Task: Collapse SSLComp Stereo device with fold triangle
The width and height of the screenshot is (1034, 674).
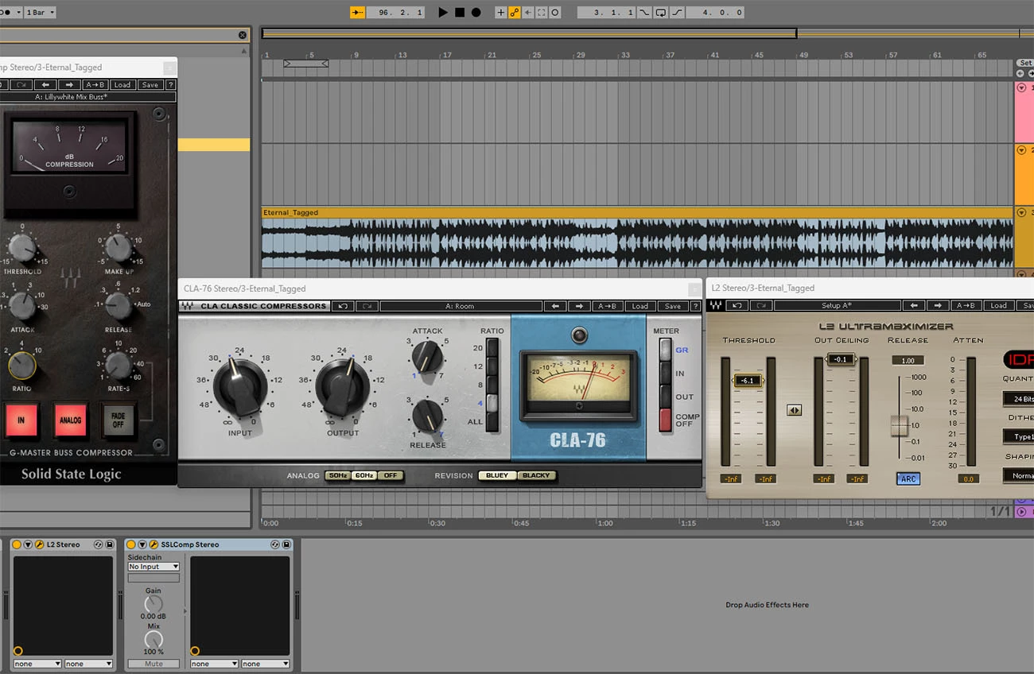Action: click(142, 544)
